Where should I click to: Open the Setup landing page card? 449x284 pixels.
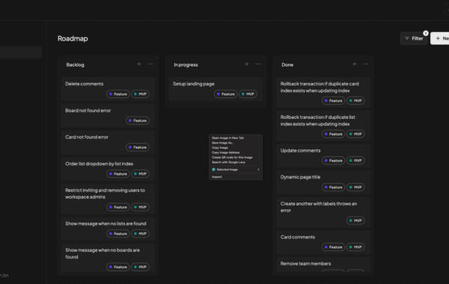(216, 89)
